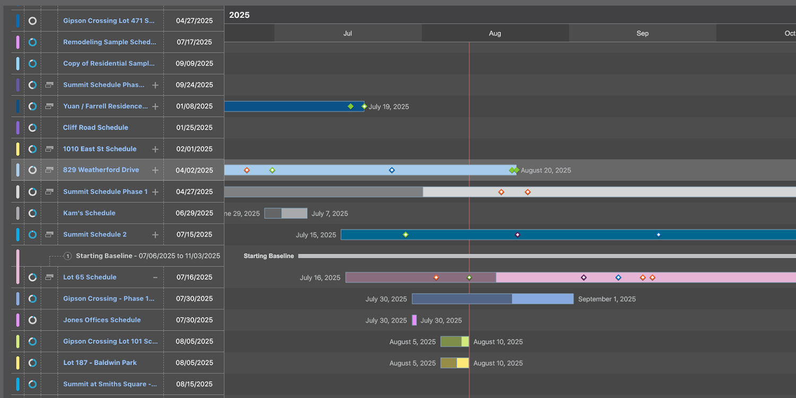796x398 pixels.
Task: Click the status ring for Remodeling Sample schedule
Action: (32, 42)
